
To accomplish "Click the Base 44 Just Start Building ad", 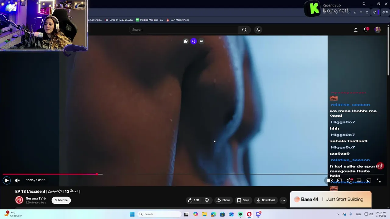I will point(331,200).
